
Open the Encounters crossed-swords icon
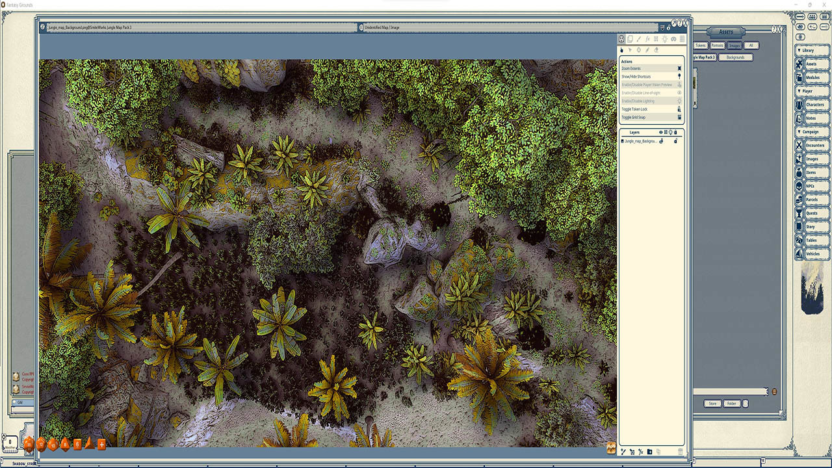coord(799,144)
